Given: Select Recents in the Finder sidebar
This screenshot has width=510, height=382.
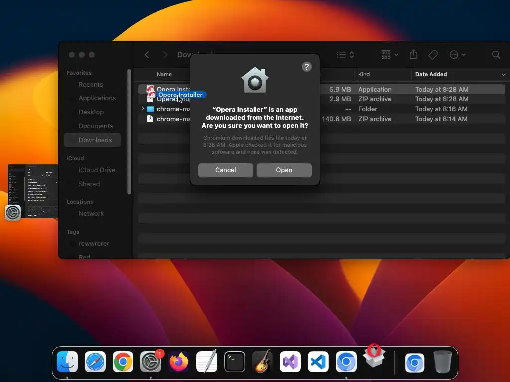Looking at the screenshot, I should 91,85.
